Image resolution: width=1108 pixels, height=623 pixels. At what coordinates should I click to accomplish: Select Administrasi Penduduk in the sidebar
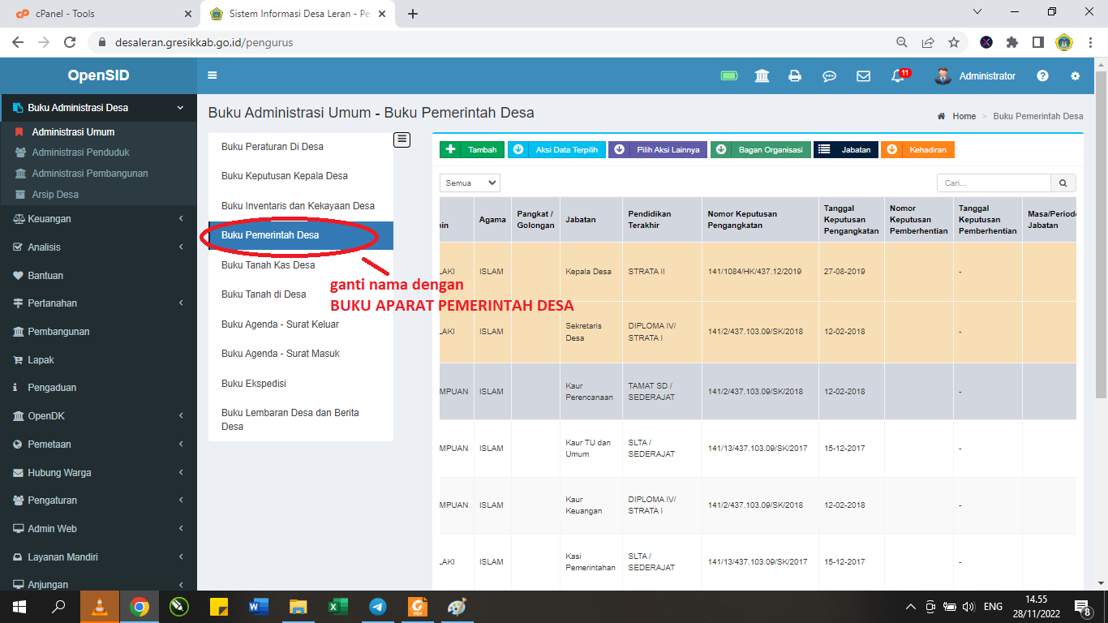(x=81, y=152)
